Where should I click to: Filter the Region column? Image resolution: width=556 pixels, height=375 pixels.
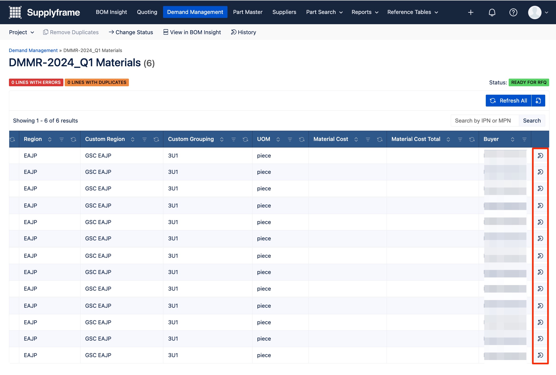pos(62,139)
